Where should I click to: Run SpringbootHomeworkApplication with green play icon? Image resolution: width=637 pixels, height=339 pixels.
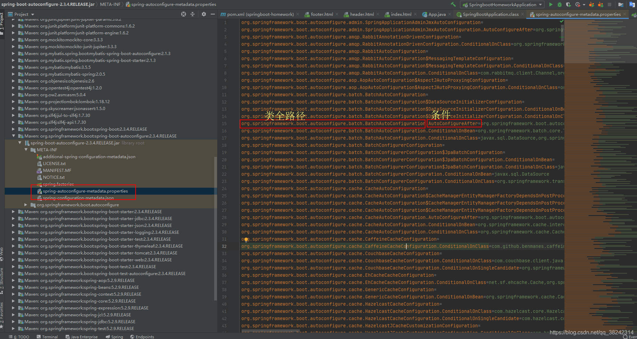[551, 4]
